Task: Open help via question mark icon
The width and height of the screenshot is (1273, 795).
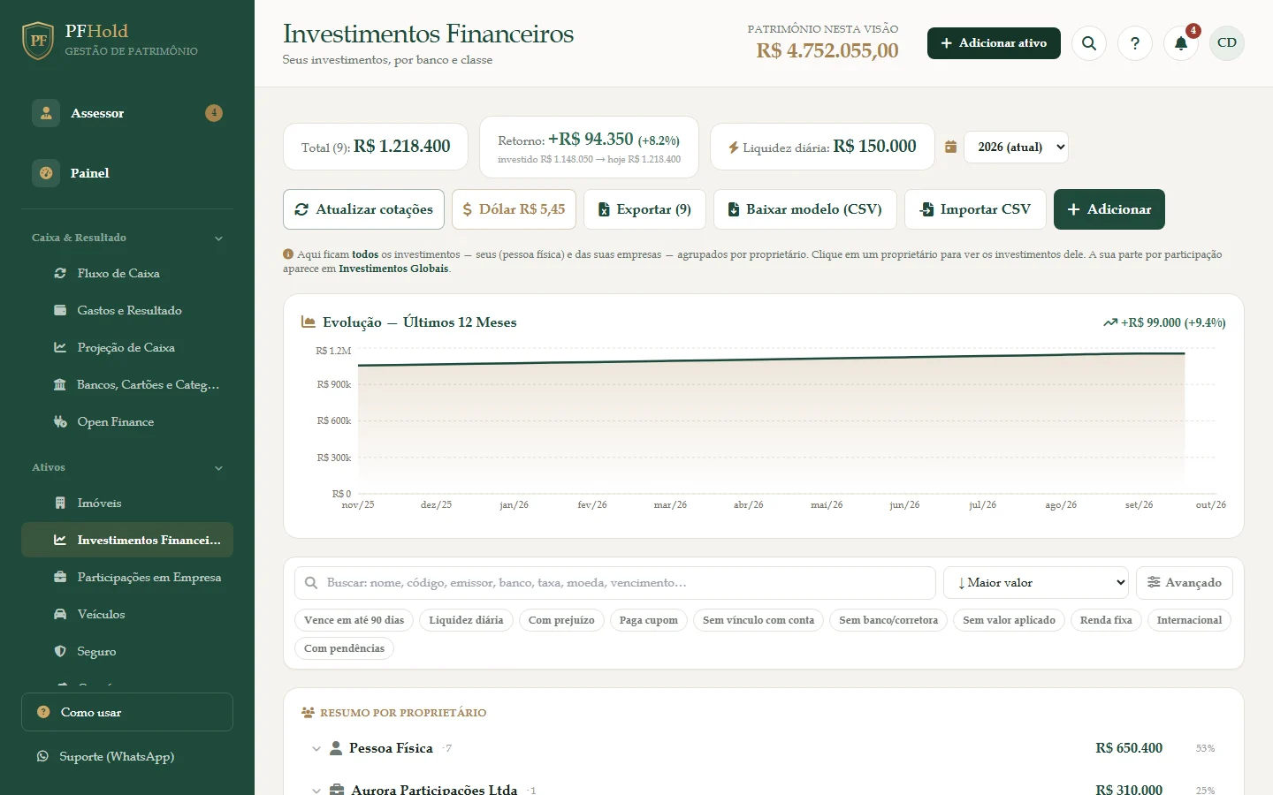Action: point(1135,43)
